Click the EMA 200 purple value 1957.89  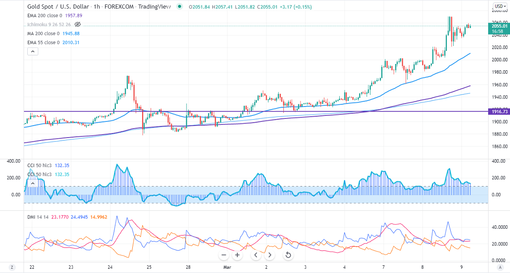pyautogui.click(x=74, y=15)
